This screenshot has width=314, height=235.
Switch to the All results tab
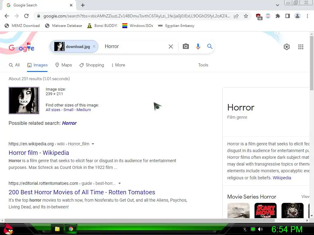14,65
